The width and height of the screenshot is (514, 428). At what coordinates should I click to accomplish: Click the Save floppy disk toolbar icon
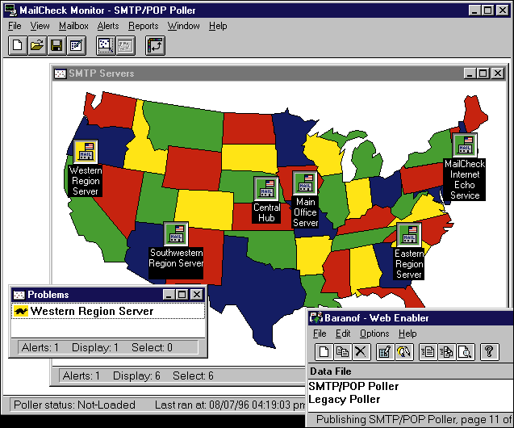[56, 45]
